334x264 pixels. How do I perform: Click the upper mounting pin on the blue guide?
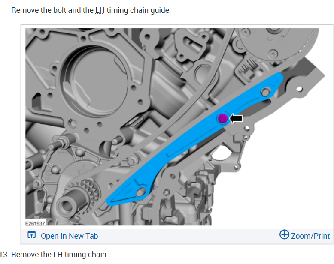pos(265,93)
